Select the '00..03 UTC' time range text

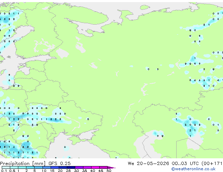tap(185, 164)
